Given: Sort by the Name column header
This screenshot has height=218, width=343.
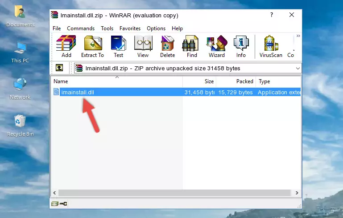Looking at the screenshot, I should [x=117, y=81].
